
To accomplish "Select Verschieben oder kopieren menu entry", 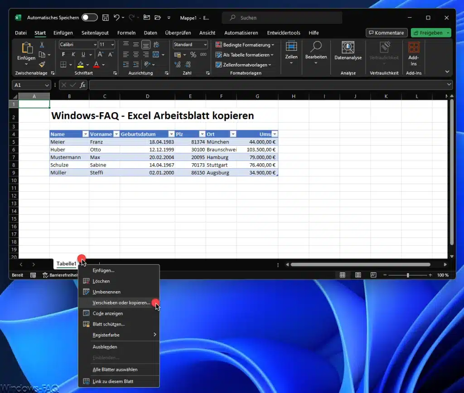I will [119, 303].
